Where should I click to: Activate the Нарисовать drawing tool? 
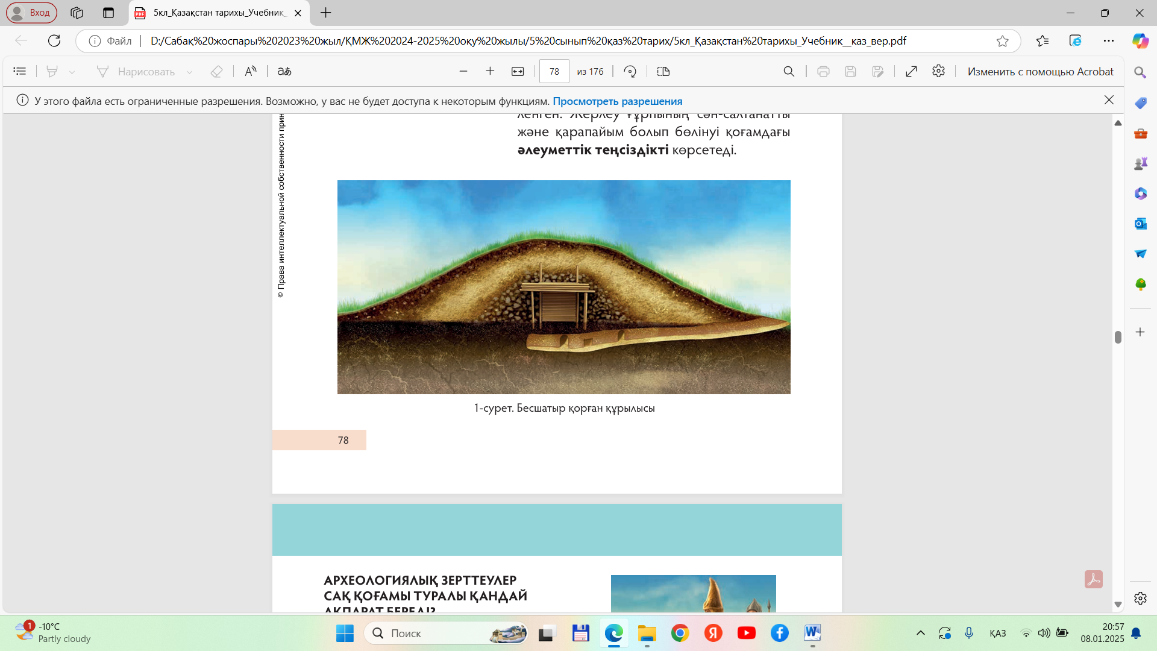coord(136,71)
